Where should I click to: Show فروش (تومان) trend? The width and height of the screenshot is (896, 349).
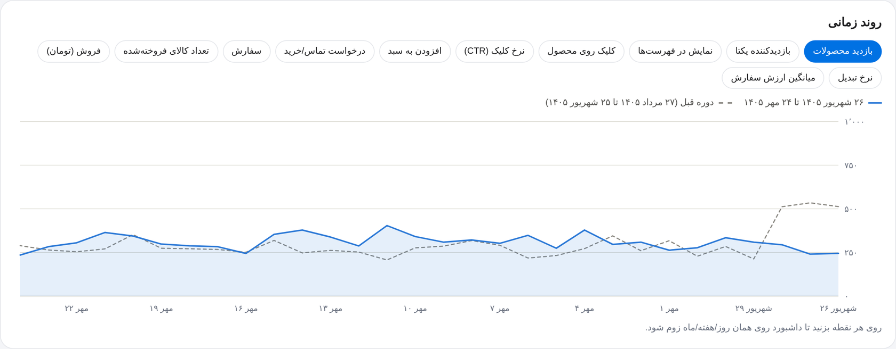pos(74,52)
